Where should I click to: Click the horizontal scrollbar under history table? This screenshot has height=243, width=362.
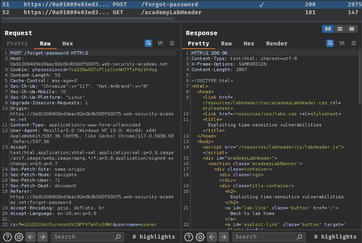pos(88,19)
